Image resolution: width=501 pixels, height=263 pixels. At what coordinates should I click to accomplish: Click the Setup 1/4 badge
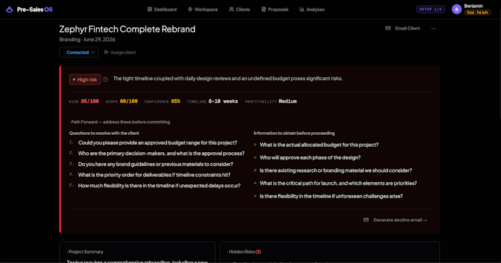click(430, 9)
